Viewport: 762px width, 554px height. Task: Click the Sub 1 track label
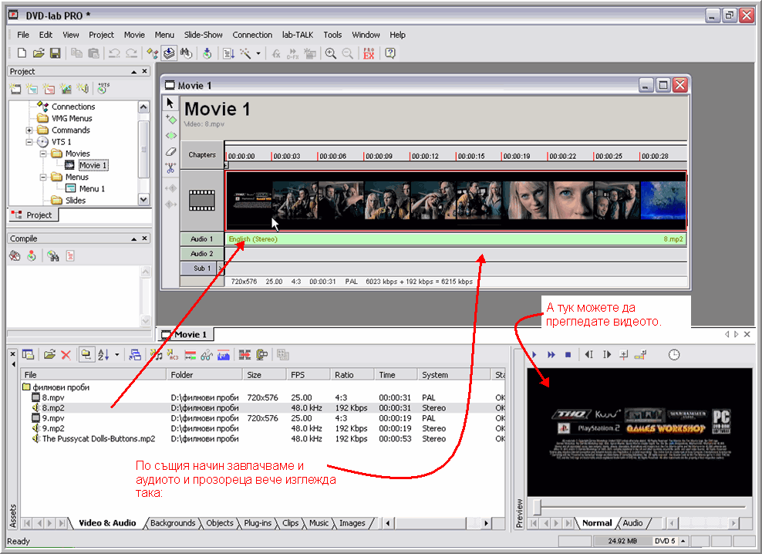click(x=201, y=269)
